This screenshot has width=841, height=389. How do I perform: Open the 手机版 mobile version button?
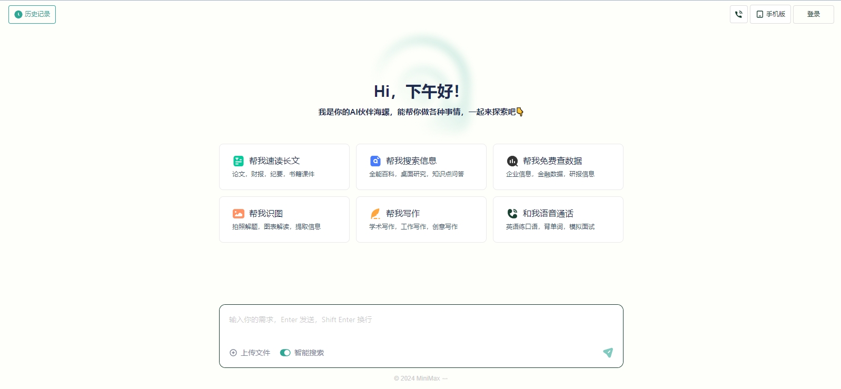click(x=770, y=14)
